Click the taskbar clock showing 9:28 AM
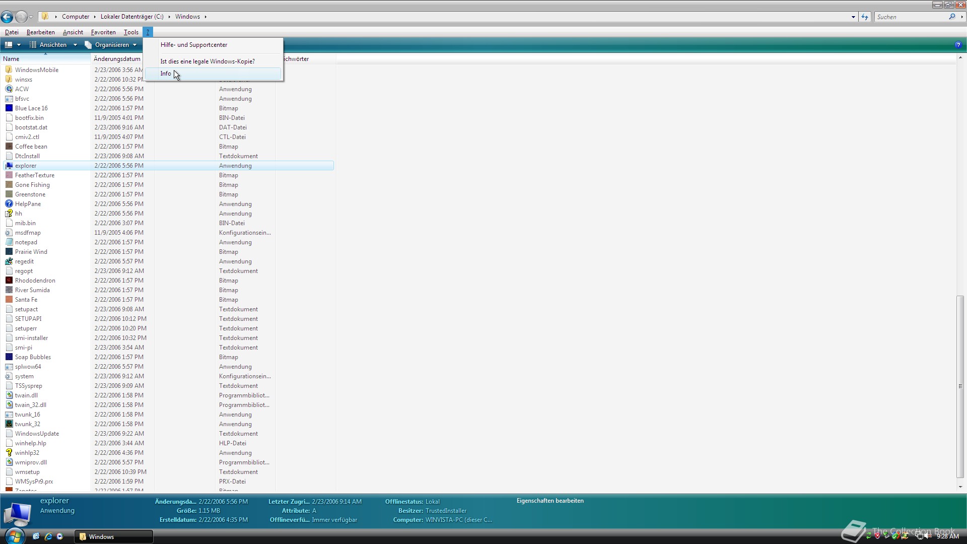 tap(947, 536)
